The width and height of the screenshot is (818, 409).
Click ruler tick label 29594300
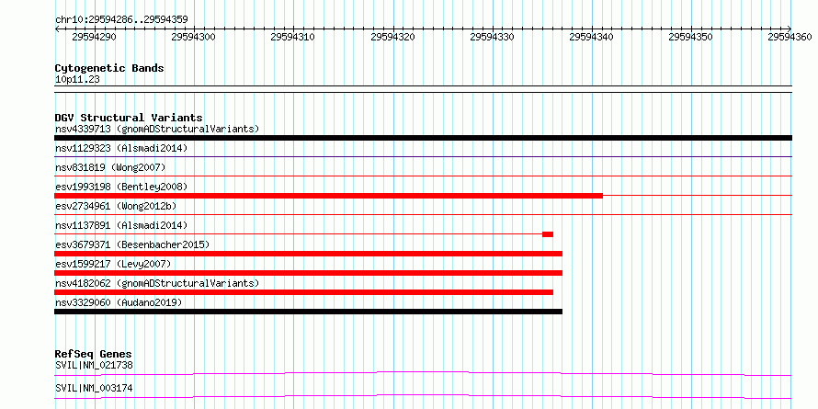click(x=194, y=37)
